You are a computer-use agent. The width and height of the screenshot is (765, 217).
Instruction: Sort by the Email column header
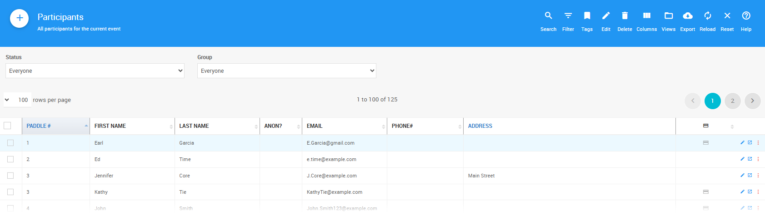tap(315, 126)
